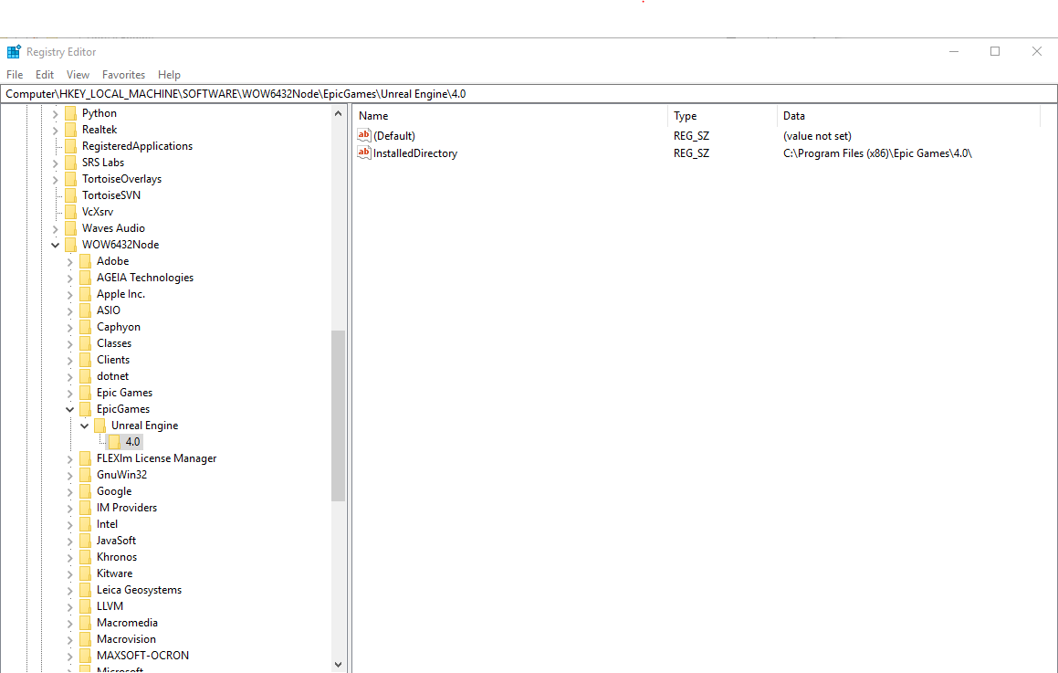Click the Unreal Engine folder icon
The width and height of the screenshot is (1058, 673).
(x=100, y=425)
